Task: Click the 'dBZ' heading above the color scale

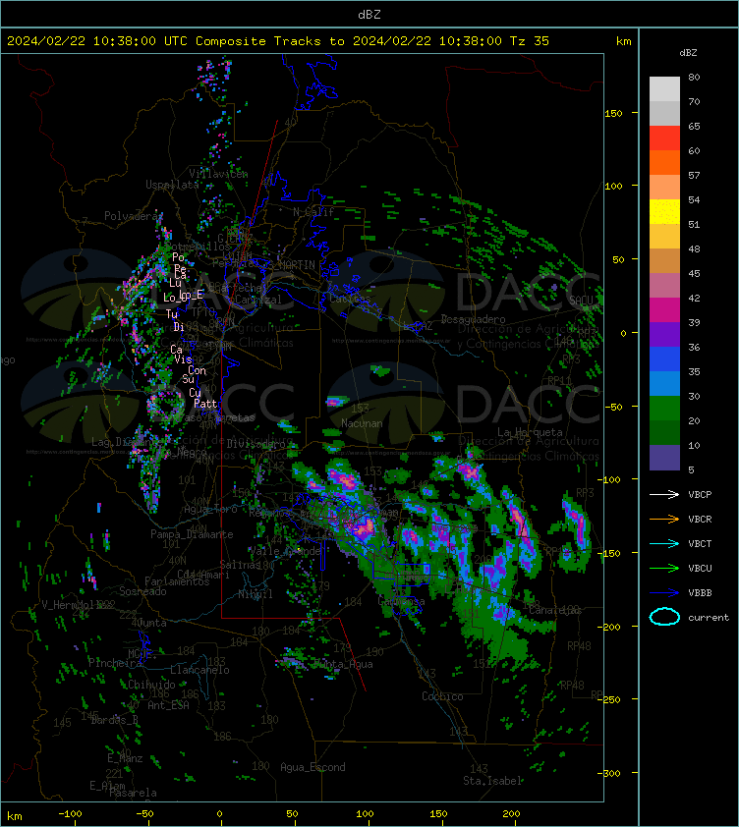Action: click(x=688, y=53)
